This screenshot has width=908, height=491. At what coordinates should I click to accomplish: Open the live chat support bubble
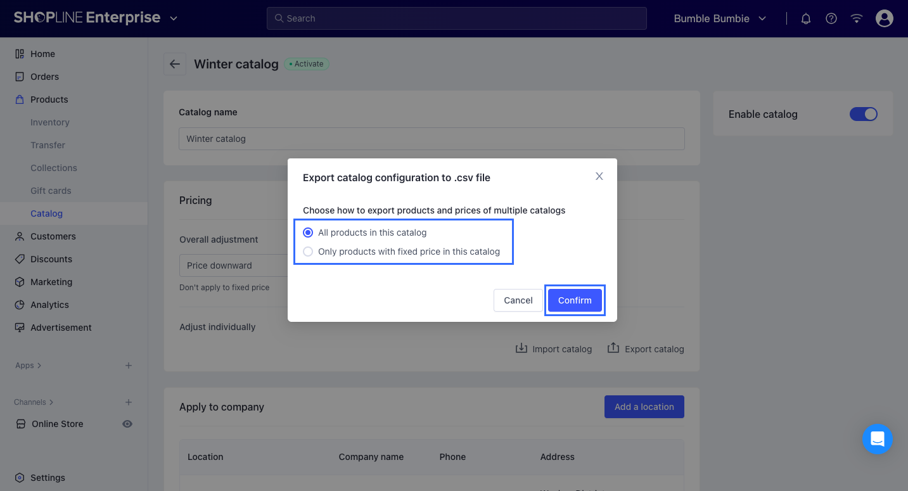click(x=877, y=439)
